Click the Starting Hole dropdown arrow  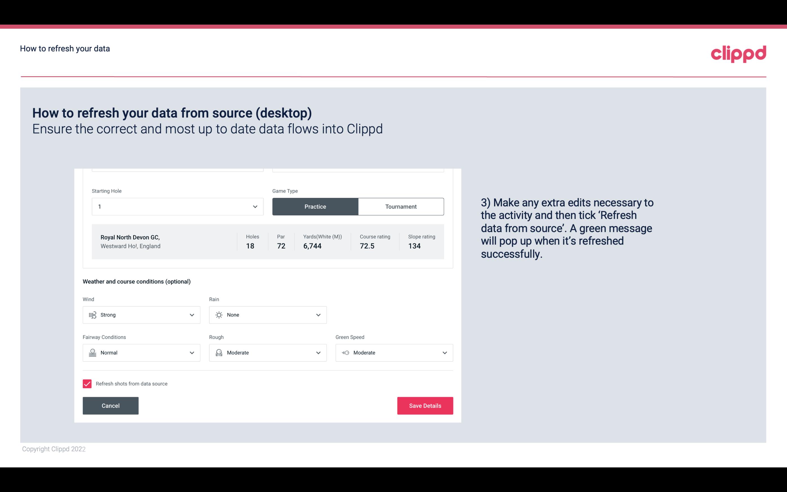255,206
